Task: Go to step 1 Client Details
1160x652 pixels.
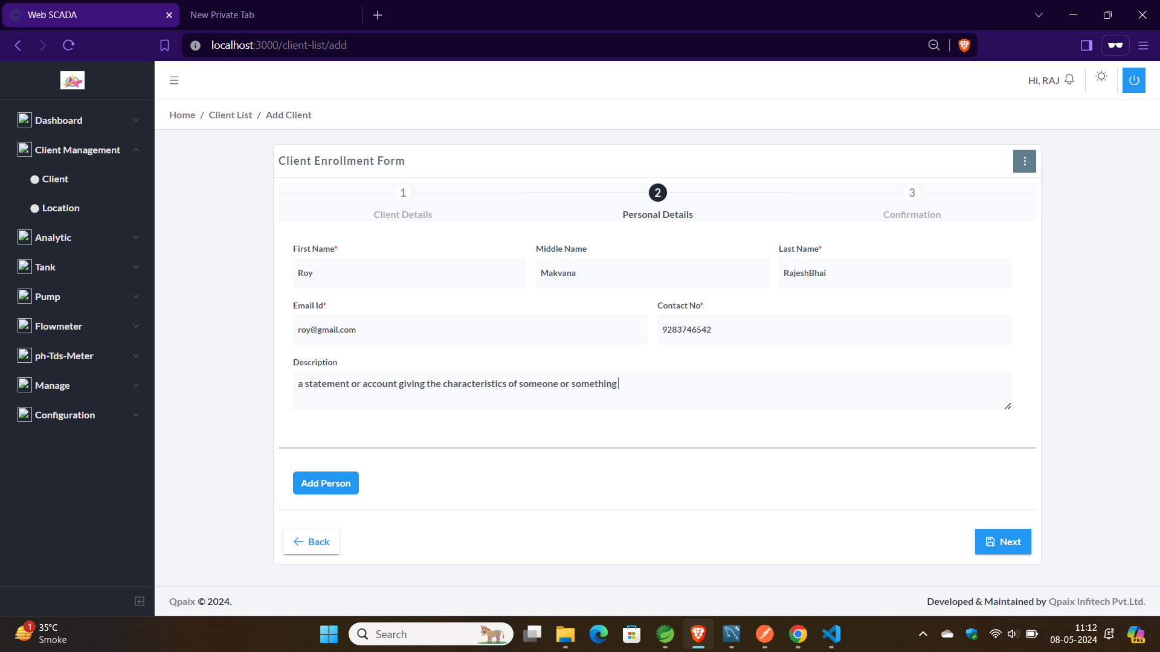Action: tap(402, 193)
